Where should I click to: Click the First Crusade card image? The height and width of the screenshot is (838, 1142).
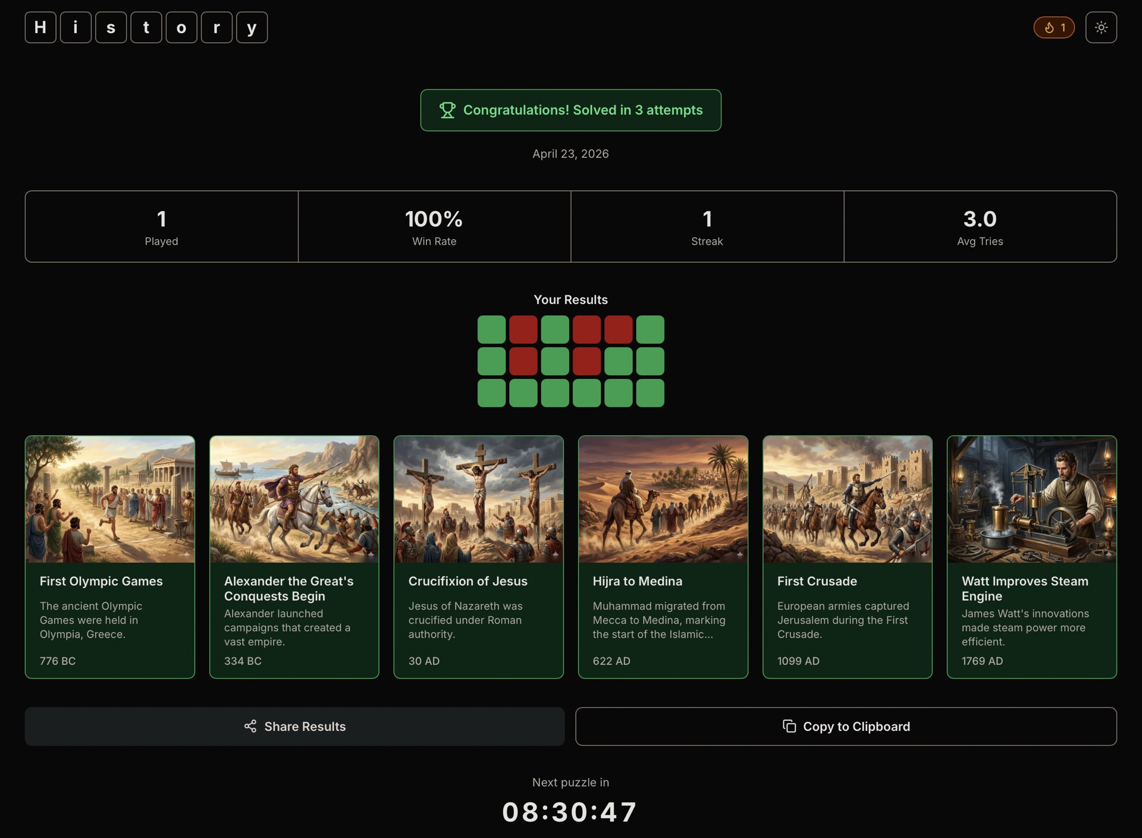click(848, 500)
